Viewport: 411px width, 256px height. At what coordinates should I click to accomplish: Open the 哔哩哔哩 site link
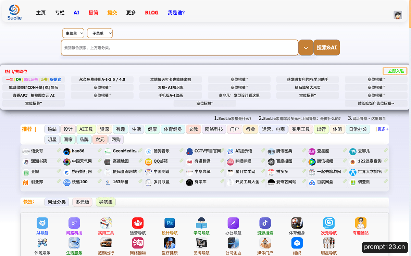pyautogui.click(x=243, y=161)
